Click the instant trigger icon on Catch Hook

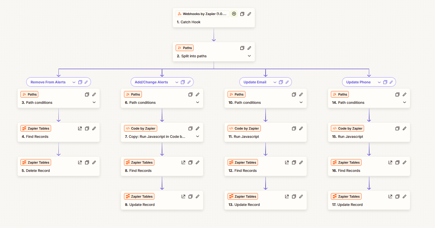(234, 14)
